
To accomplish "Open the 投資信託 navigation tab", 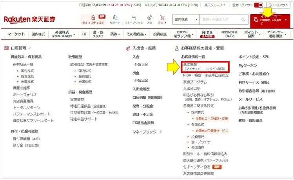I will tap(160, 34).
